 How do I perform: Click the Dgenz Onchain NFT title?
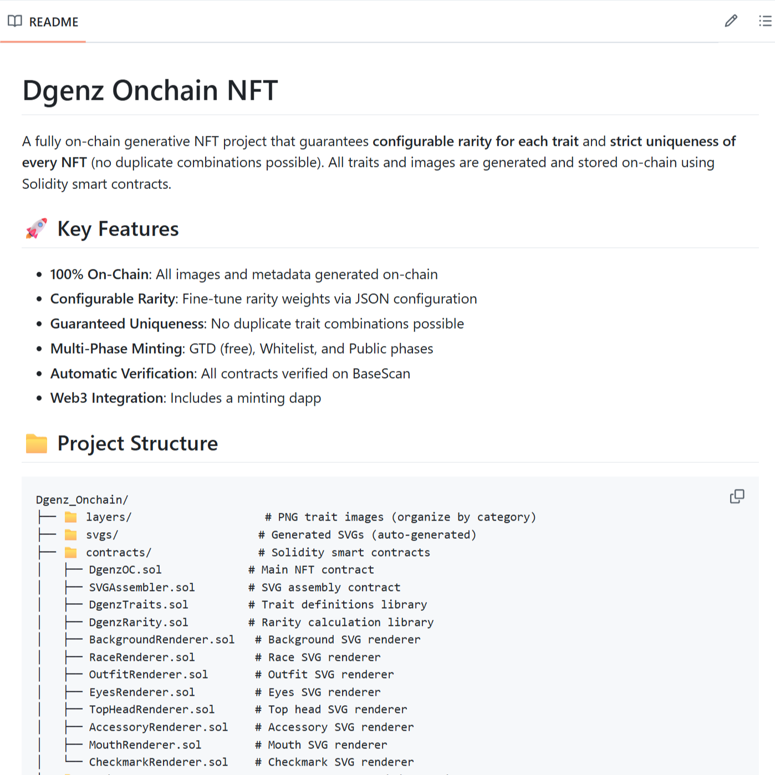tap(150, 90)
